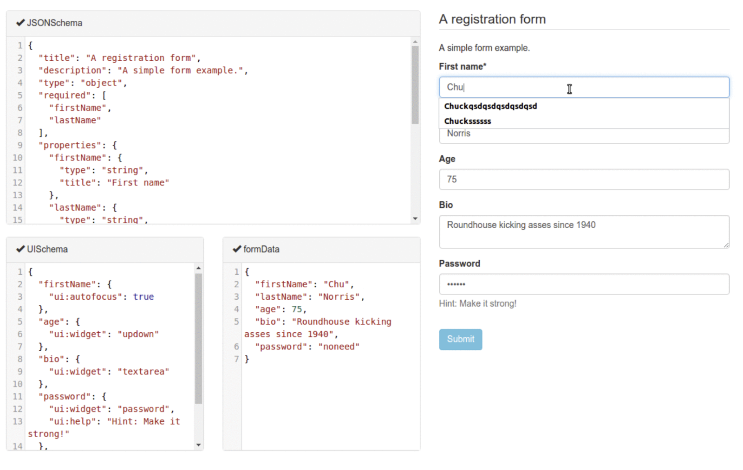
Task: Click the checkmark icon beside formData
Action: (x=237, y=249)
